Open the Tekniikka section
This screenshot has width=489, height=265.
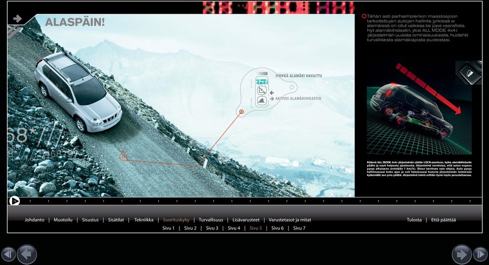coord(144,220)
